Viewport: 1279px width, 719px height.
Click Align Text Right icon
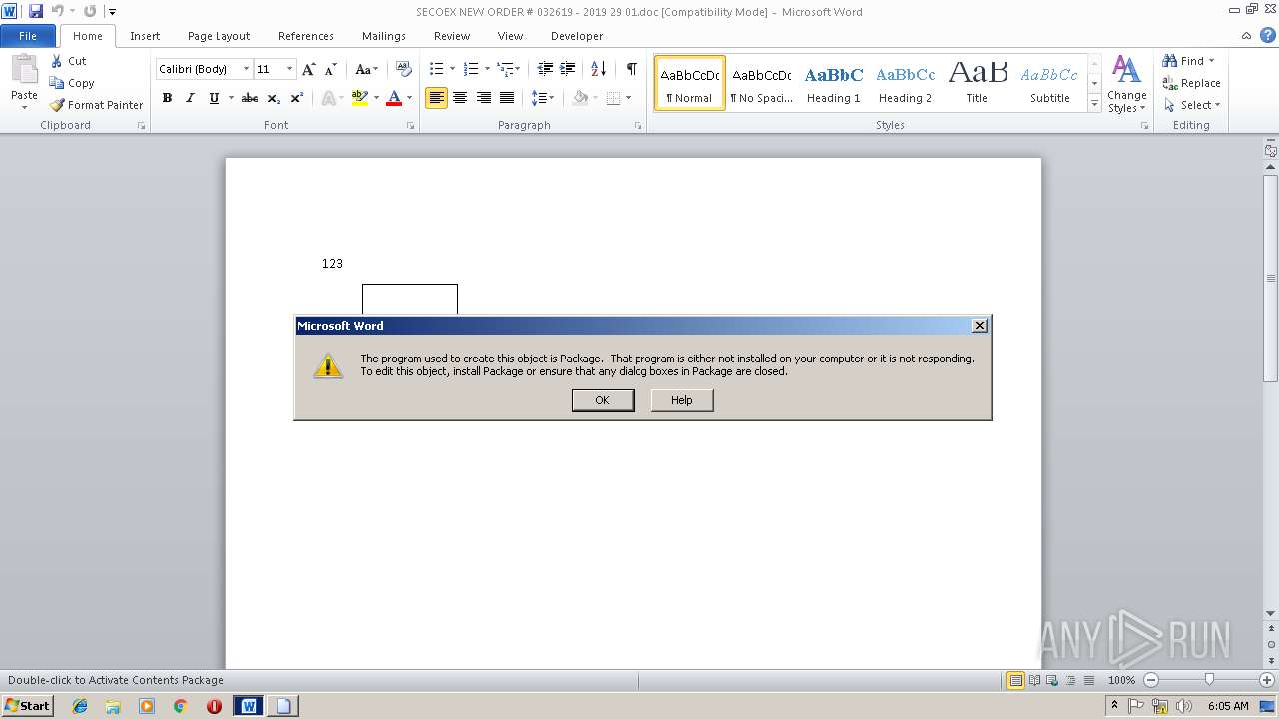[x=484, y=98]
